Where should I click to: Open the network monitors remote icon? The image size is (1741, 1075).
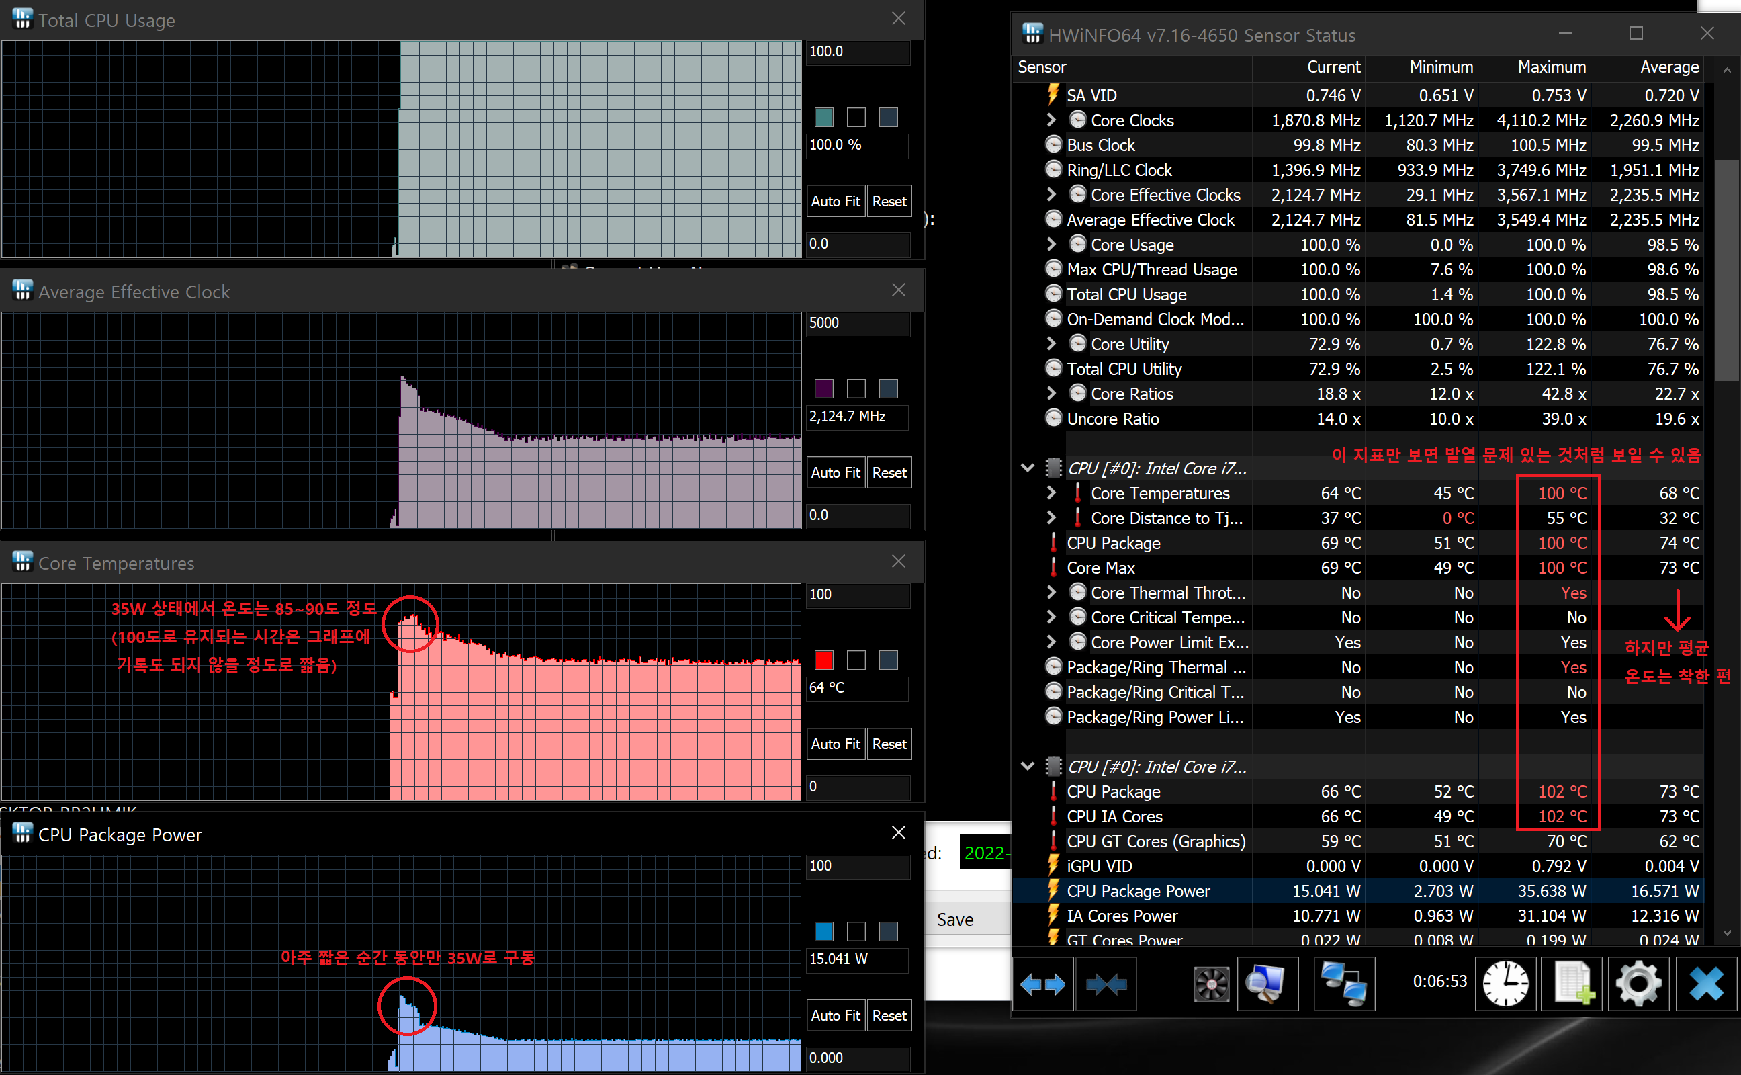1343,985
